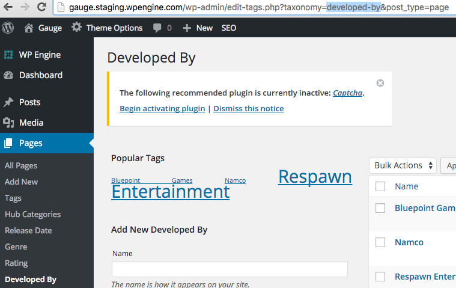Open Namco term in the table
Viewport: 456px width, 288px height.
click(409, 242)
